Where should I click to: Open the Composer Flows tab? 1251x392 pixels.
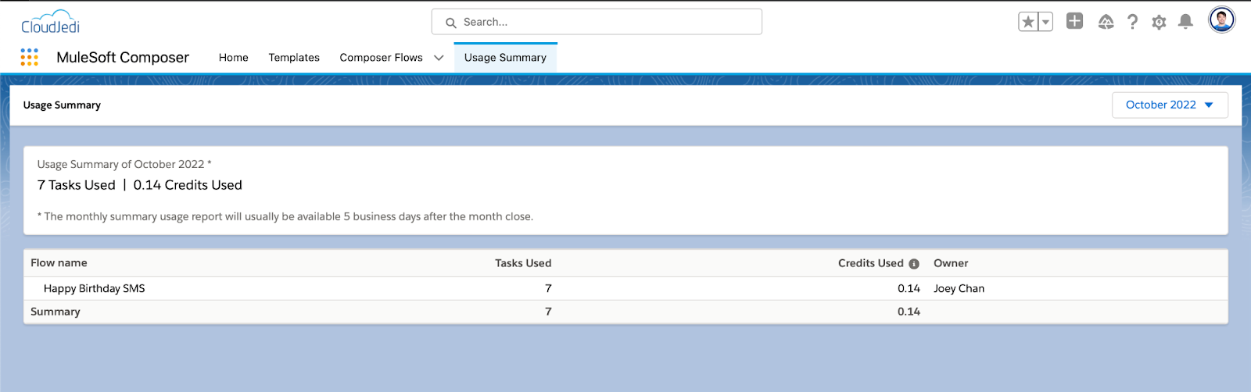(x=381, y=58)
